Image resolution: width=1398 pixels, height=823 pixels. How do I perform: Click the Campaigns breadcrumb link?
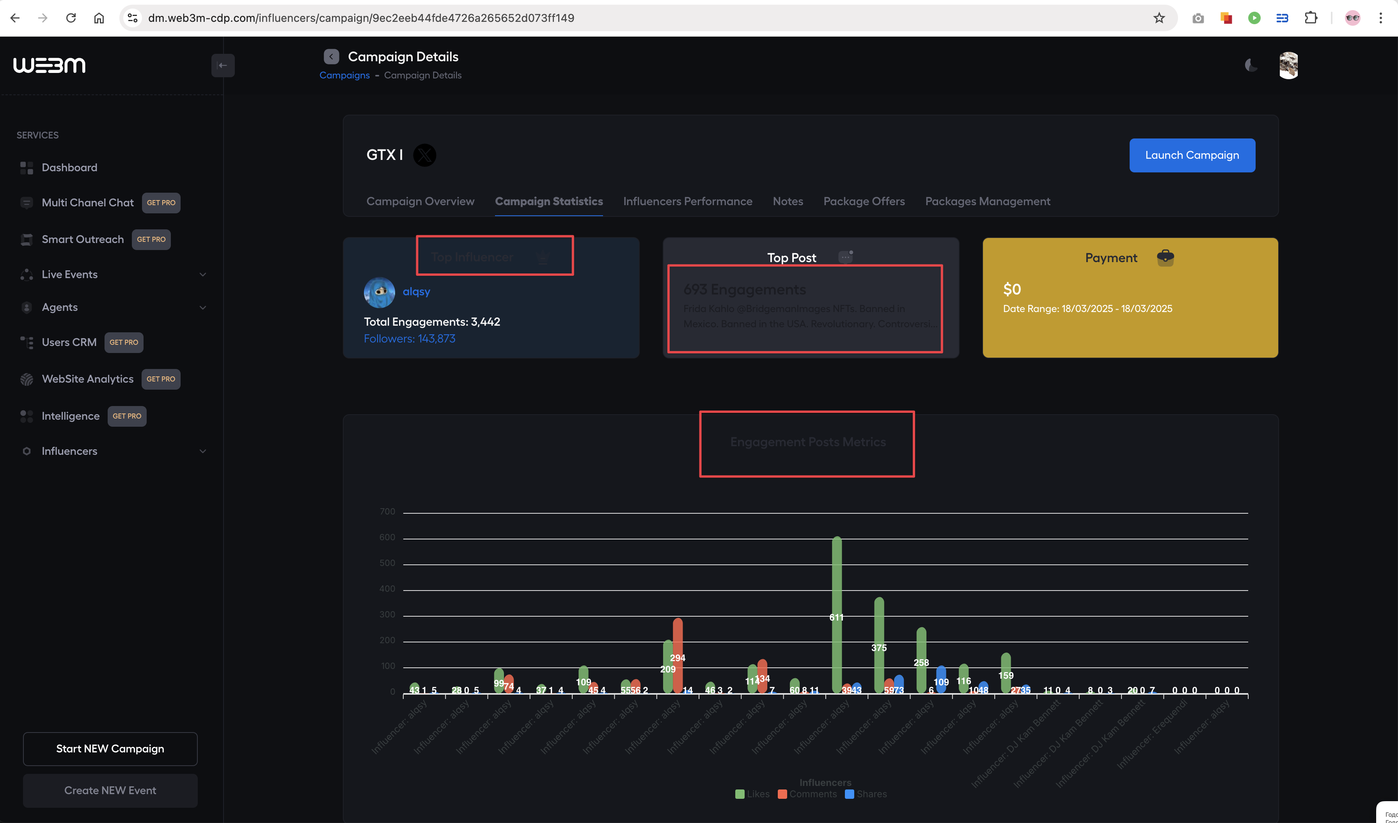coord(344,75)
